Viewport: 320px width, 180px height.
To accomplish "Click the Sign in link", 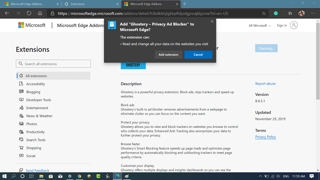I will point(282,25).
